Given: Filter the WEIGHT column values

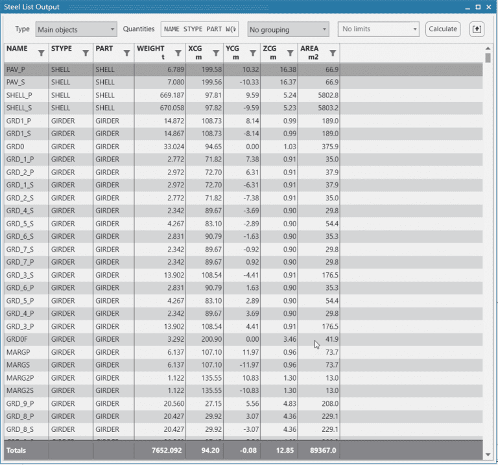Looking at the screenshot, I should click(x=178, y=53).
